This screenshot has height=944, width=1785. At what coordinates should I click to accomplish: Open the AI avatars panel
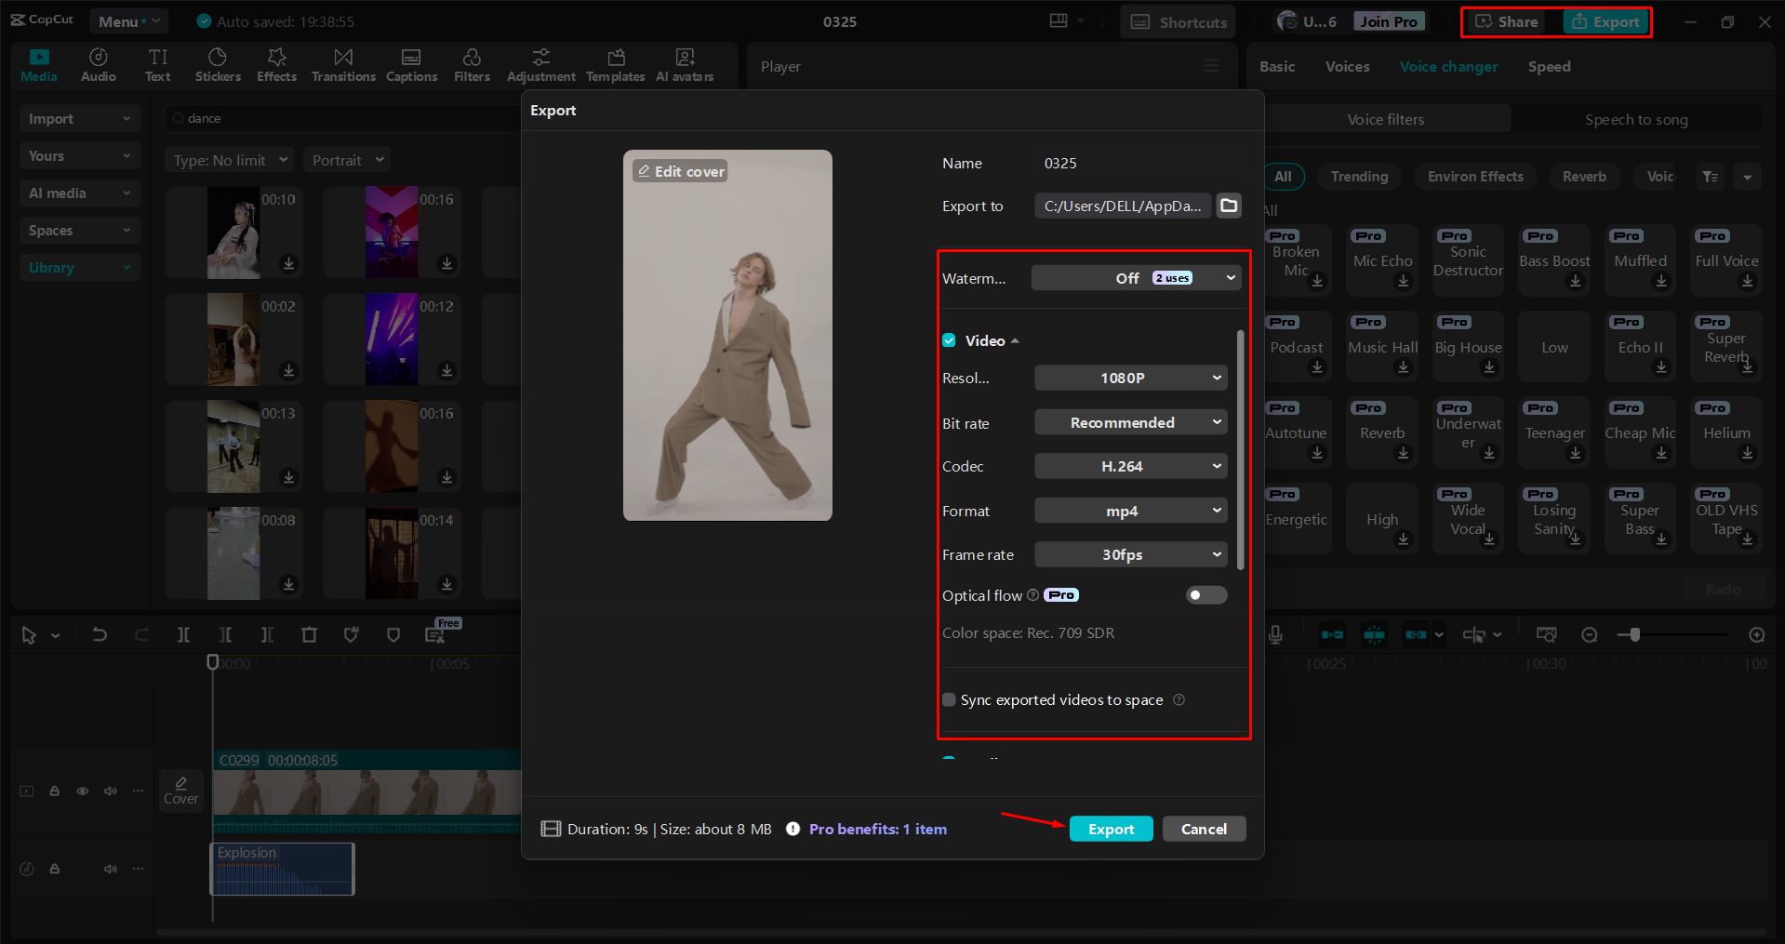[x=684, y=64]
